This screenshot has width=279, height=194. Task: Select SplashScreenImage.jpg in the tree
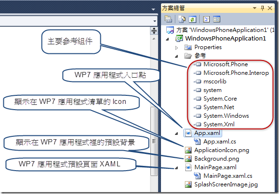coord(226,184)
